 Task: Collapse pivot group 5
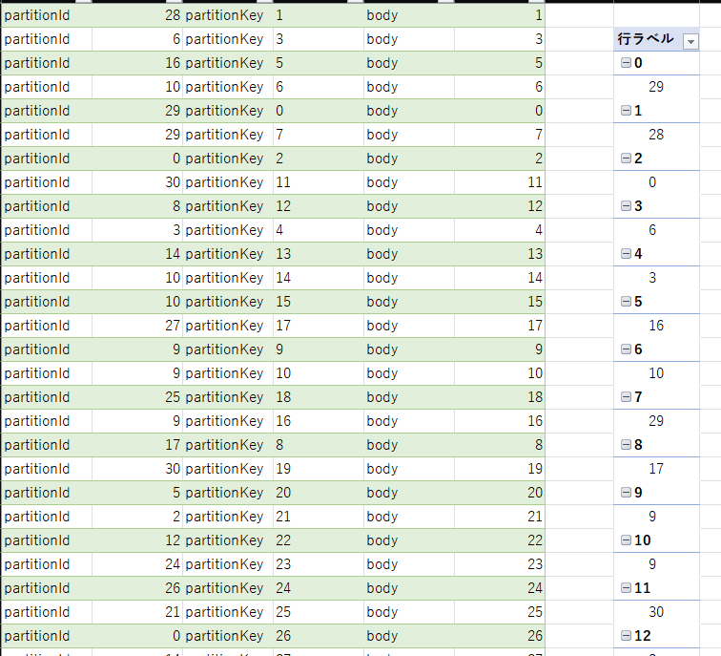click(626, 302)
